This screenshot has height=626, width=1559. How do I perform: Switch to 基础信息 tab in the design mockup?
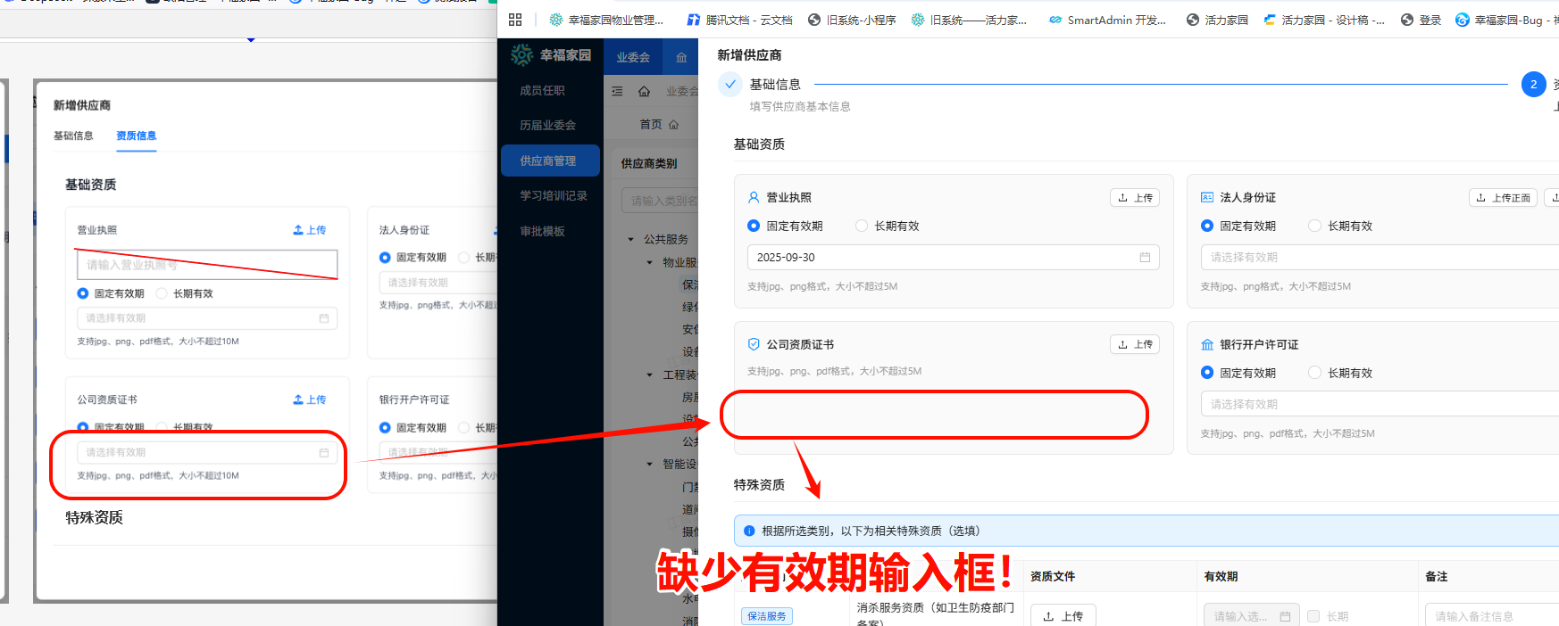pos(73,136)
